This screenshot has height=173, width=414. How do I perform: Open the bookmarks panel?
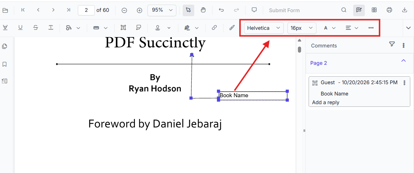5,64
